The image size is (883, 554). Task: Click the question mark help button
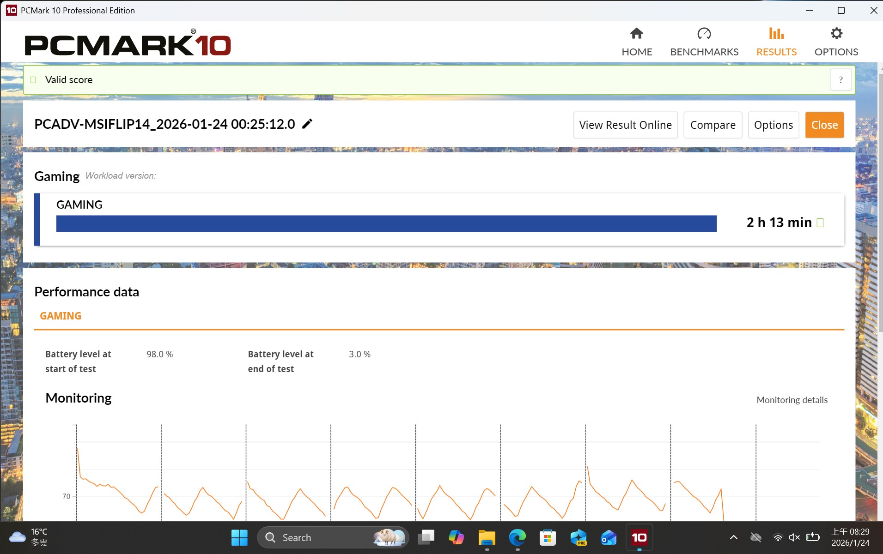(x=840, y=80)
